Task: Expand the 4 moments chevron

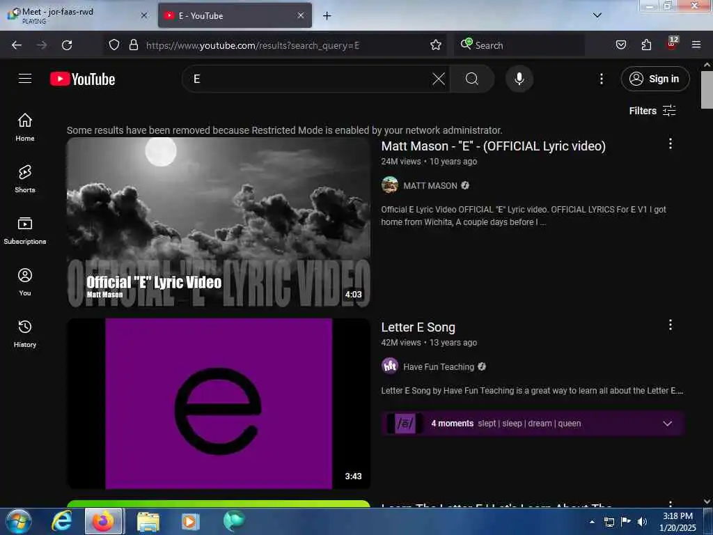Action: tap(667, 424)
